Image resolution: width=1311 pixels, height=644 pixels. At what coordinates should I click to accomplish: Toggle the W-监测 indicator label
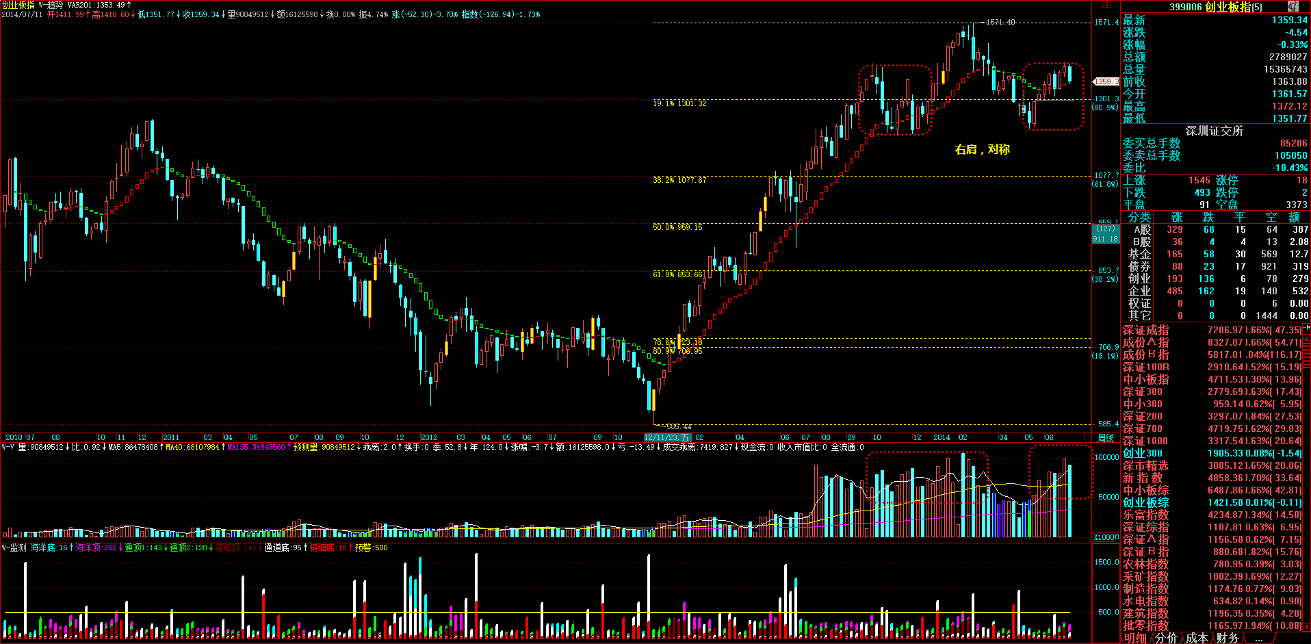[x=14, y=548]
